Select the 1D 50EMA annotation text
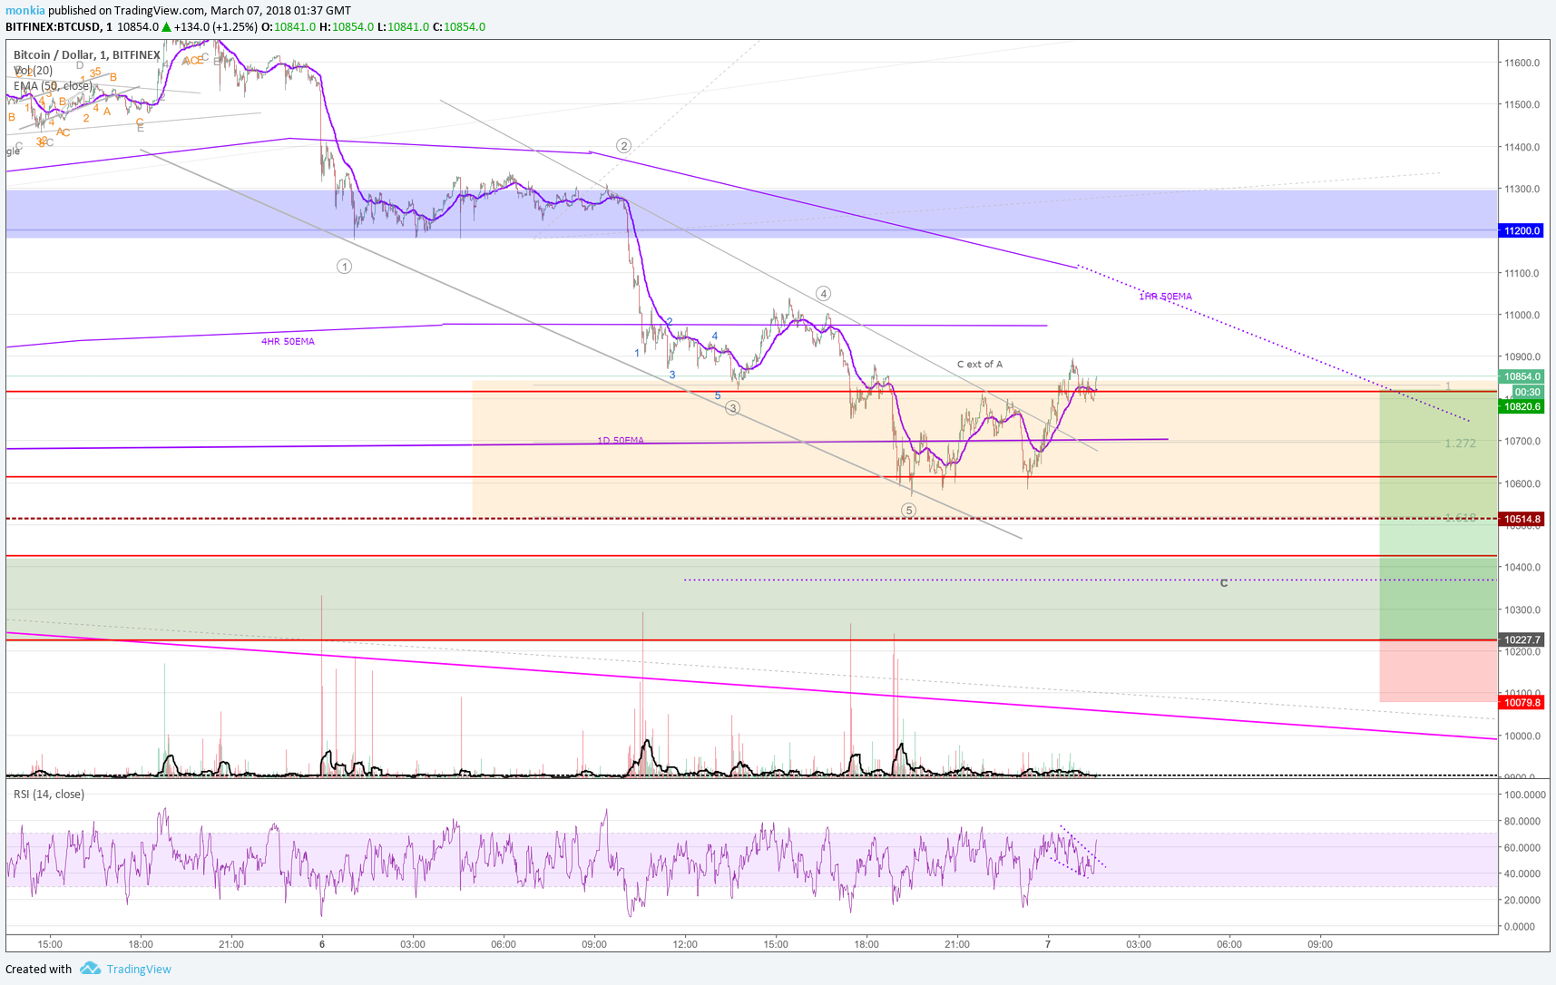The height and width of the screenshot is (985, 1556). (x=621, y=441)
